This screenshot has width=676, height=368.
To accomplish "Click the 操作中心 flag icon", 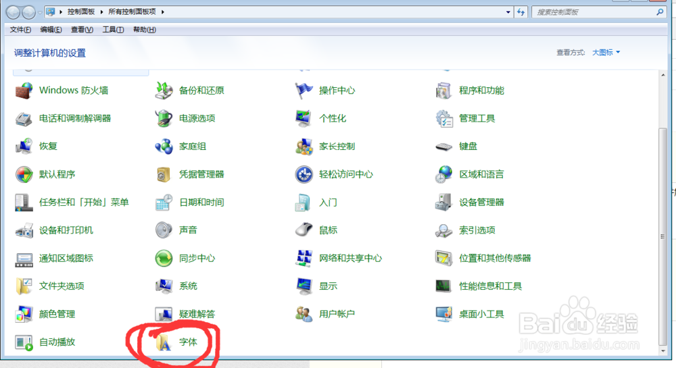I will point(304,90).
